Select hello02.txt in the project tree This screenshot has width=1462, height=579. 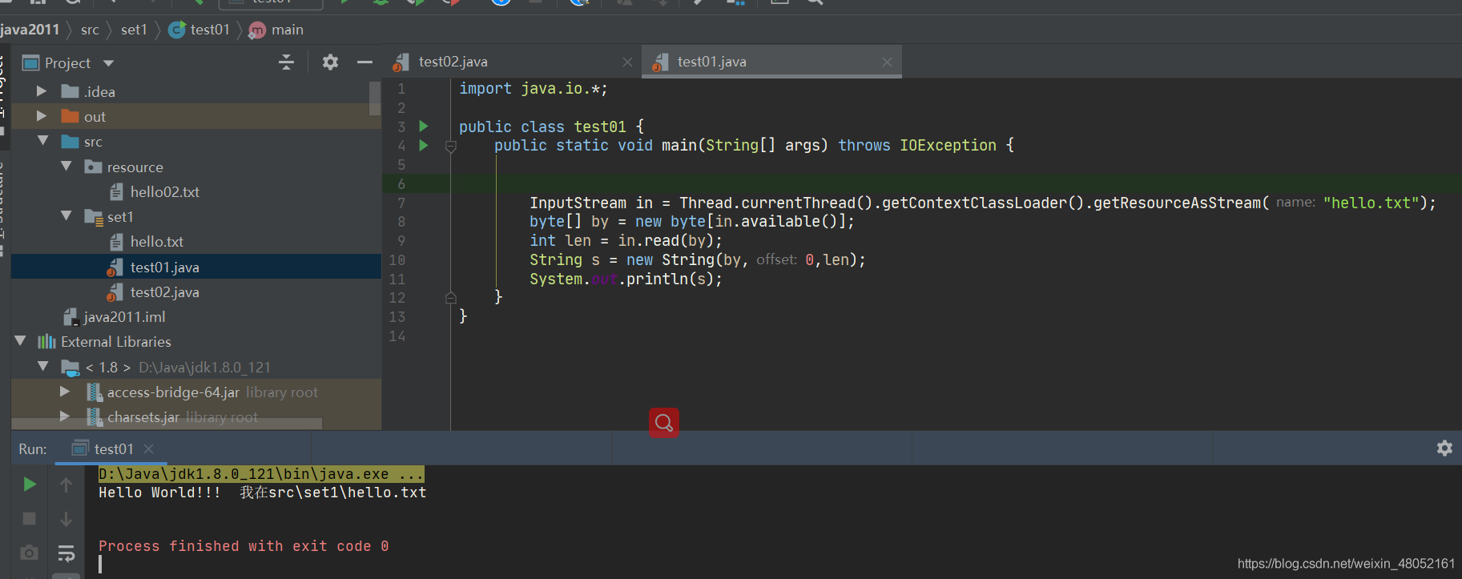click(x=164, y=192)
